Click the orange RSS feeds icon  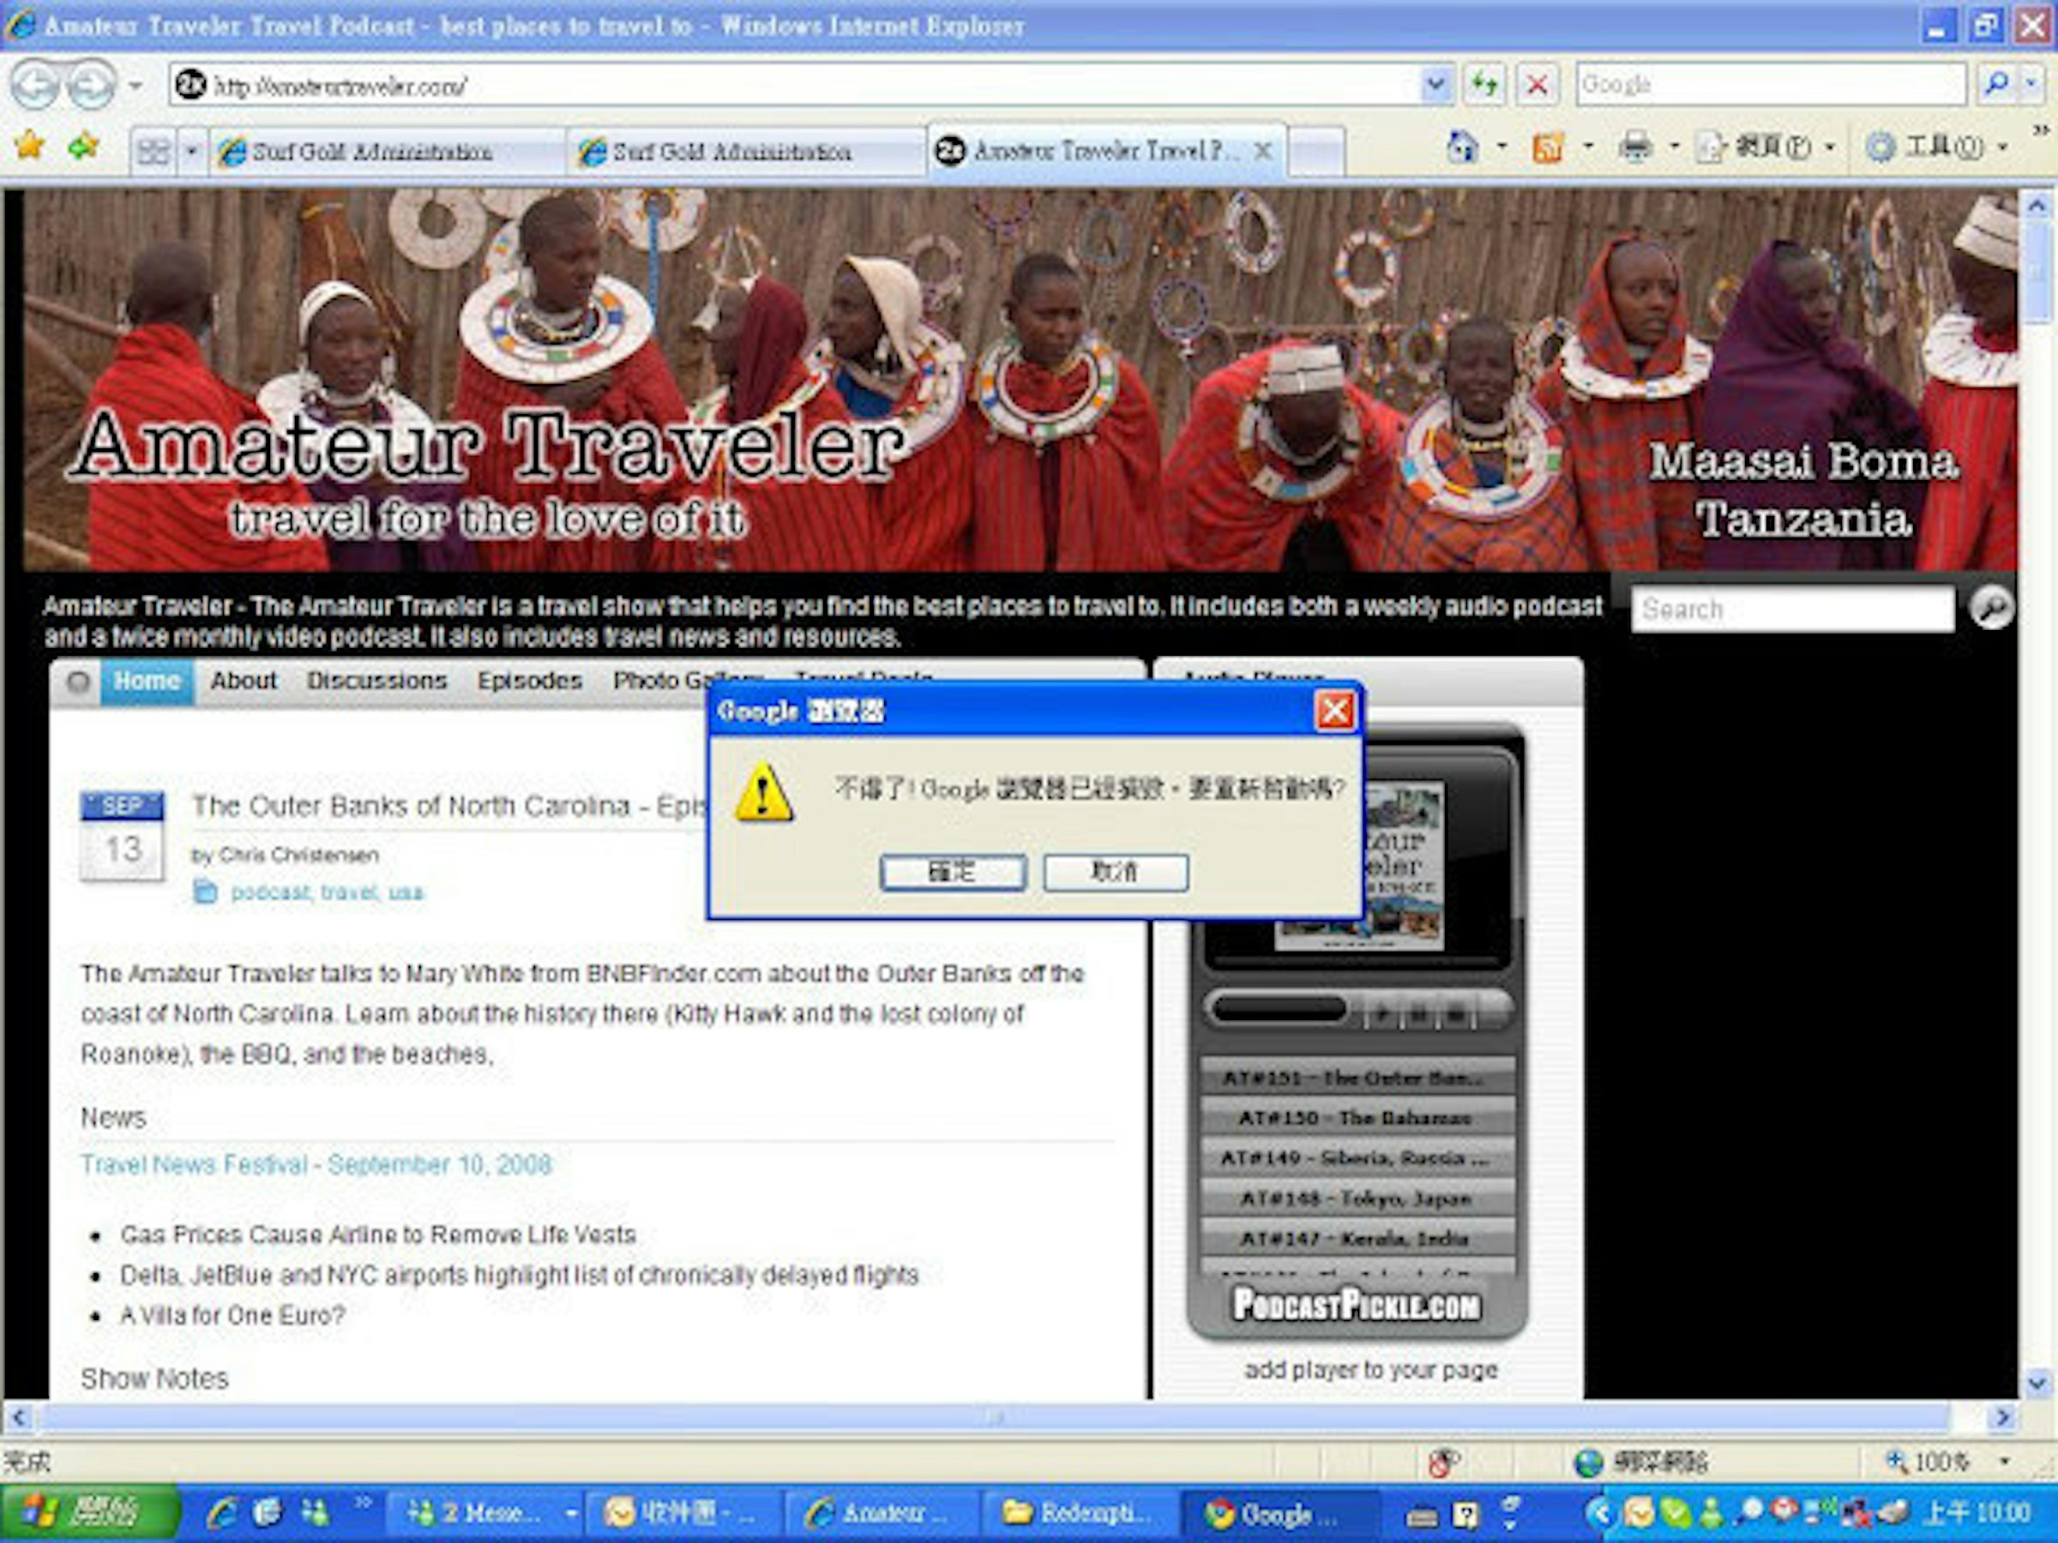(1547, 147)
